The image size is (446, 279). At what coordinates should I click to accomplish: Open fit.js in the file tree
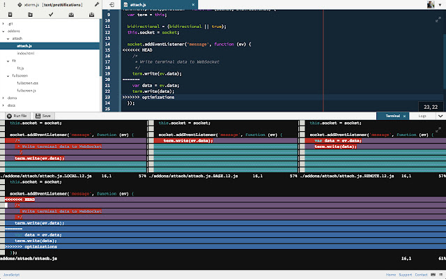[20, 68]
